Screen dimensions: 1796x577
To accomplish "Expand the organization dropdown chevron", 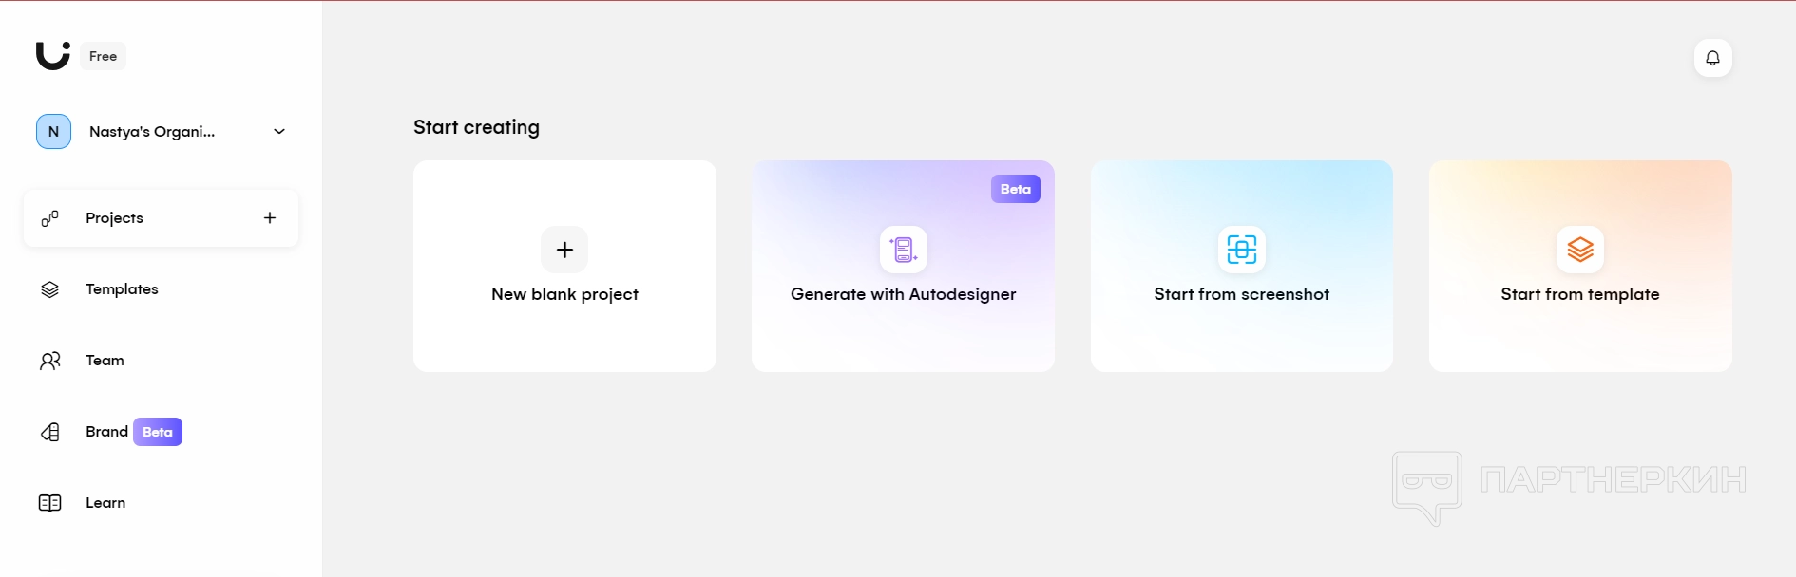I will pos(279,132).
